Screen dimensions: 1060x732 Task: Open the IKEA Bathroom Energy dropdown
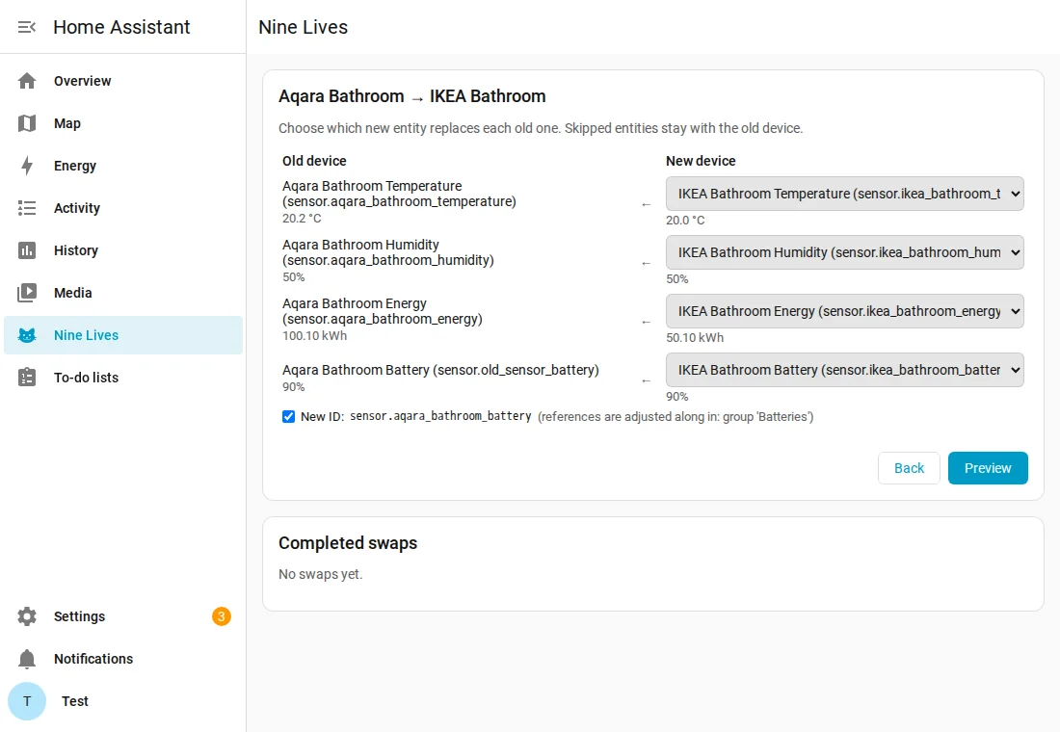pyautogui.click(x=844, y=312)
